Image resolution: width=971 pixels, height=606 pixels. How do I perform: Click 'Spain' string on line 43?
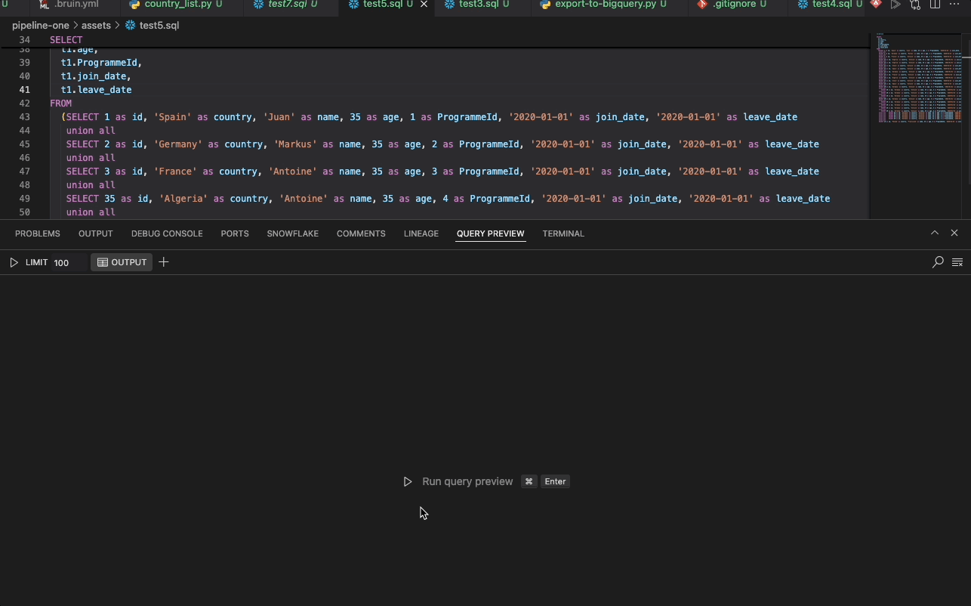173,117
